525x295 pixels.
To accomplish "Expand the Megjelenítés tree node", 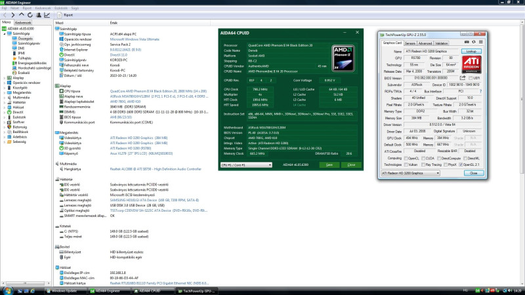I will [5, 92].
